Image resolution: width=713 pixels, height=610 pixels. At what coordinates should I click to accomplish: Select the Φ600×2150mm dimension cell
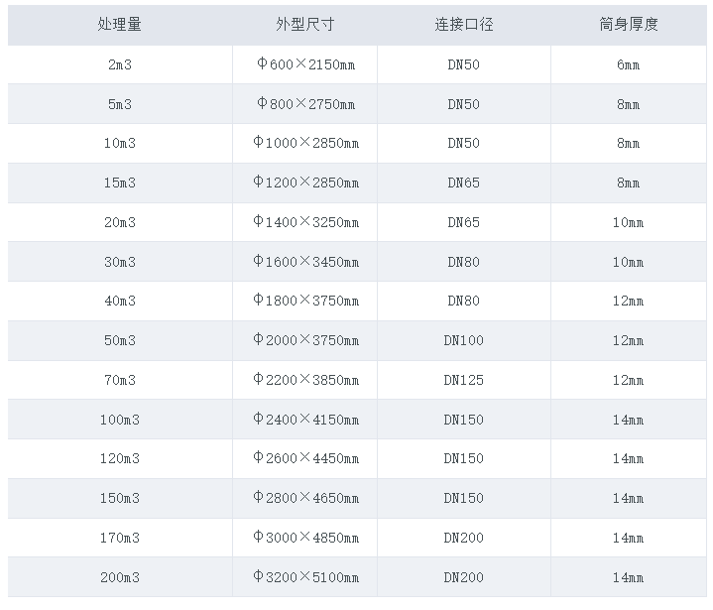pos(304,64)
